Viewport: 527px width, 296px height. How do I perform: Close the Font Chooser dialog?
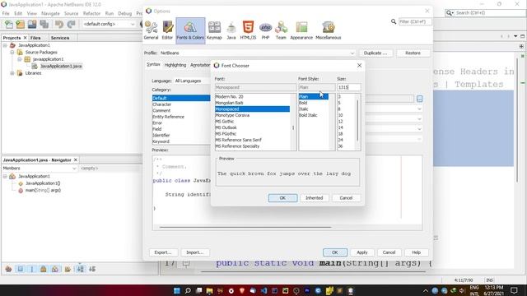pos(359,66)
